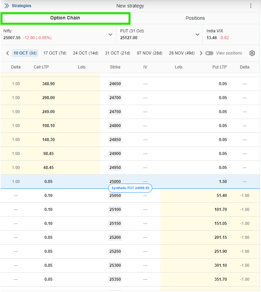Click the Nifty price 25007.55

coord(12,38)
